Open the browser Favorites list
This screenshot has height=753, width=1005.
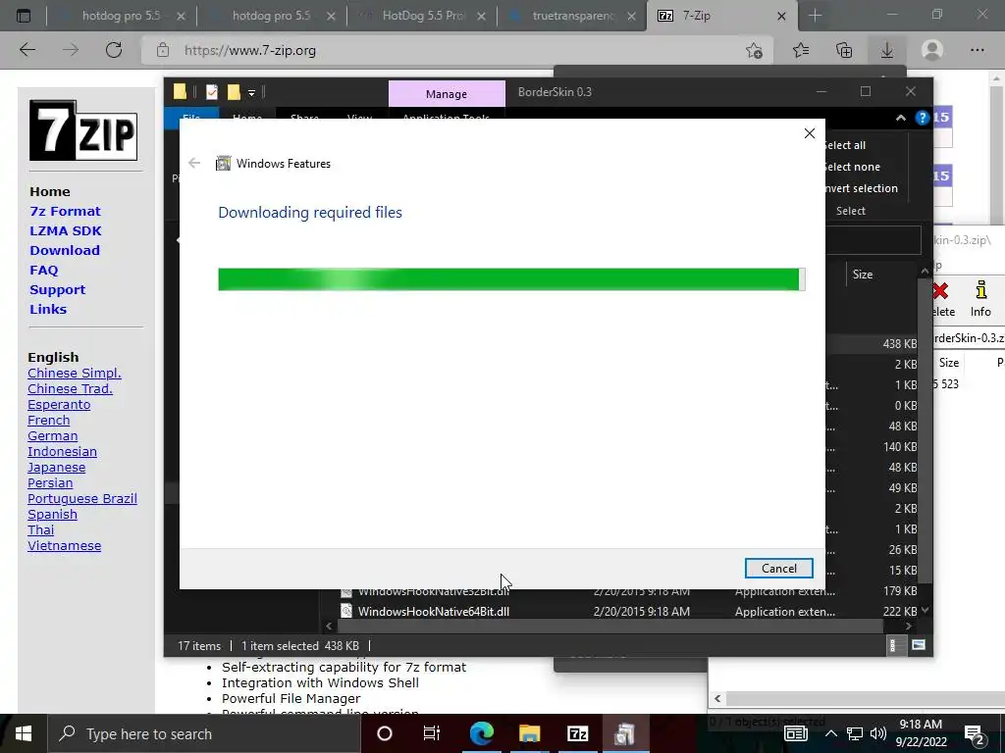(801, 50)
